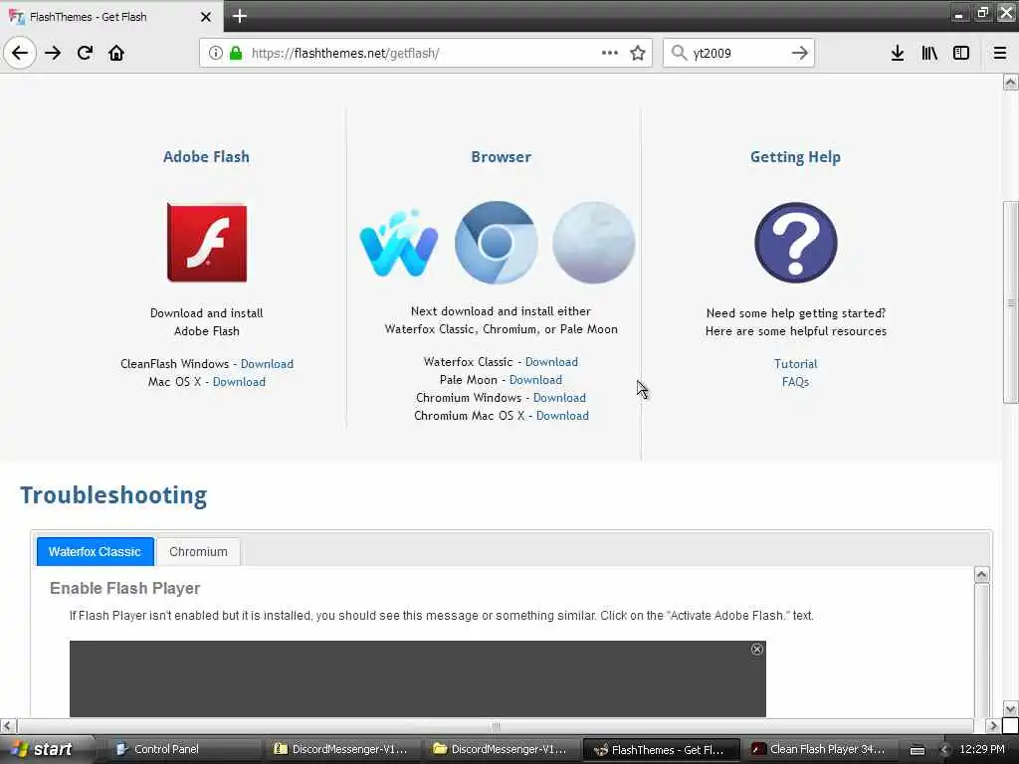Switch to DiscordMessenger folder taskbar item

point(502,749)
